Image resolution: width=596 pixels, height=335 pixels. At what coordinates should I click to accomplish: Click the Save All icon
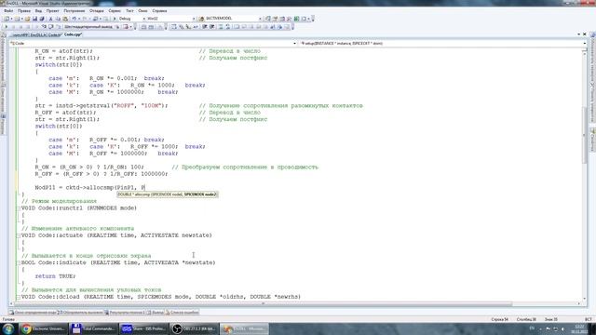41,19
